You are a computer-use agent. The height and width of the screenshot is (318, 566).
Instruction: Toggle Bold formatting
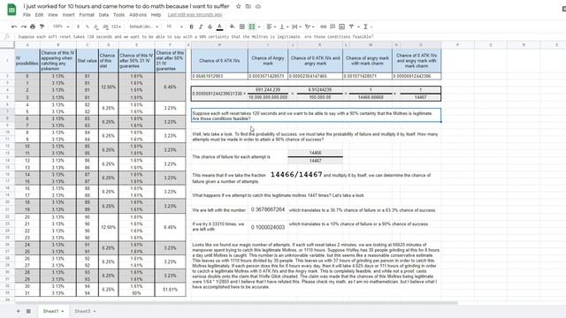pos(191,26)
